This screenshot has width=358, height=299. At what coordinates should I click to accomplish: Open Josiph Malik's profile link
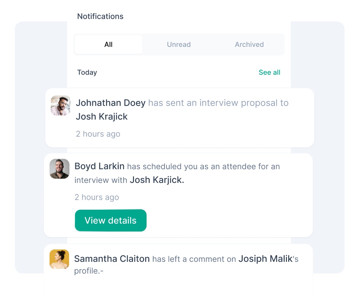(x=265, y=259)
